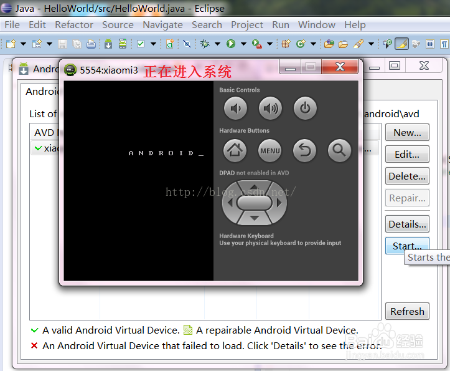The height and width of the screenshot is (371, 450).
Task: Run the Android Lint check icon
Action: click(141, 44)
